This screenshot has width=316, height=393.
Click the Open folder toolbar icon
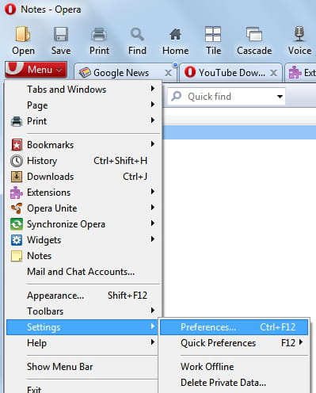click(x=23, y=34)
